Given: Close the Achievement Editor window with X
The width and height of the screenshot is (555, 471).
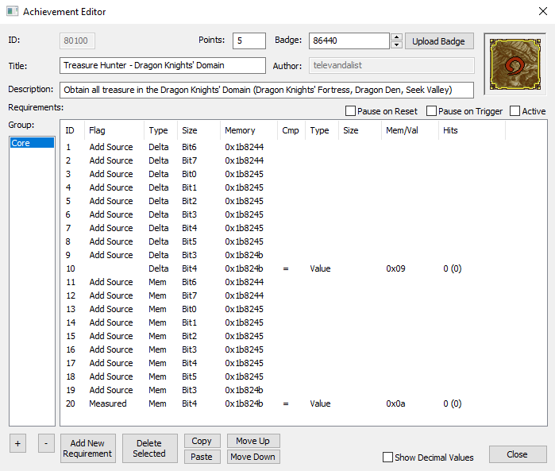Looking at the screenshot, I should pyautogui.click(x=543, y=11).
